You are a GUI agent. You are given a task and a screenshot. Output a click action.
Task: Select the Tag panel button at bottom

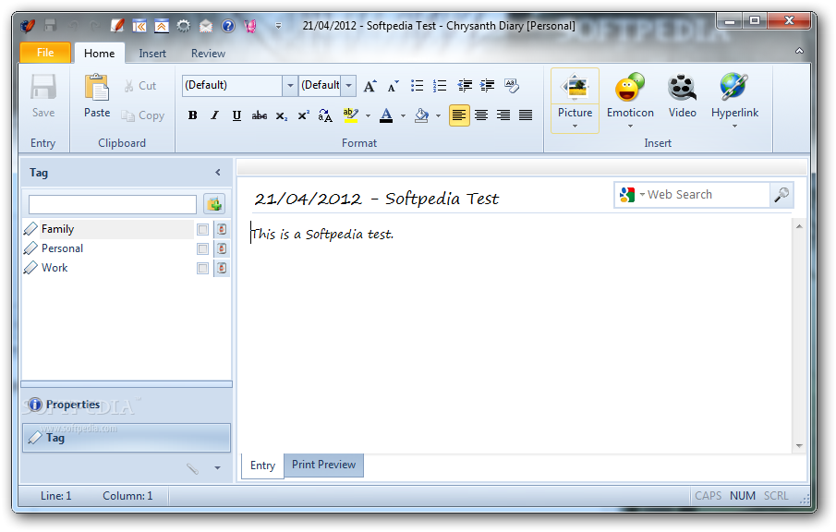click(127, 438)
